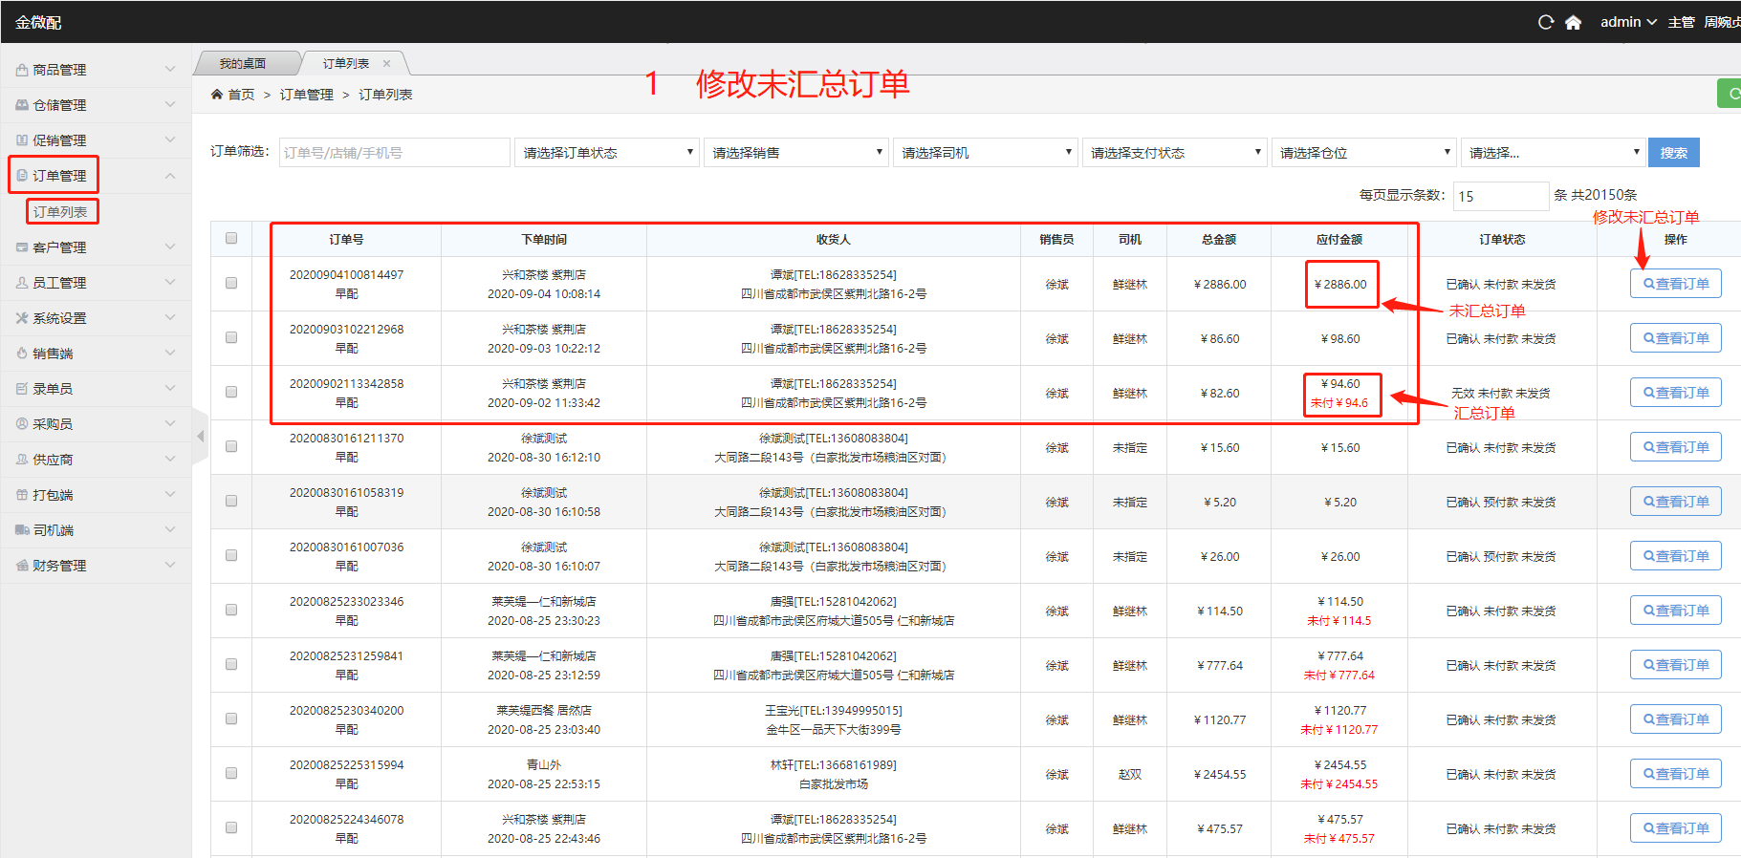Image resolution: width=1741 pixels, height=858 pixels.
Task: Click the 订单号/店铺/手机号 search field
Action: (394, 153)
